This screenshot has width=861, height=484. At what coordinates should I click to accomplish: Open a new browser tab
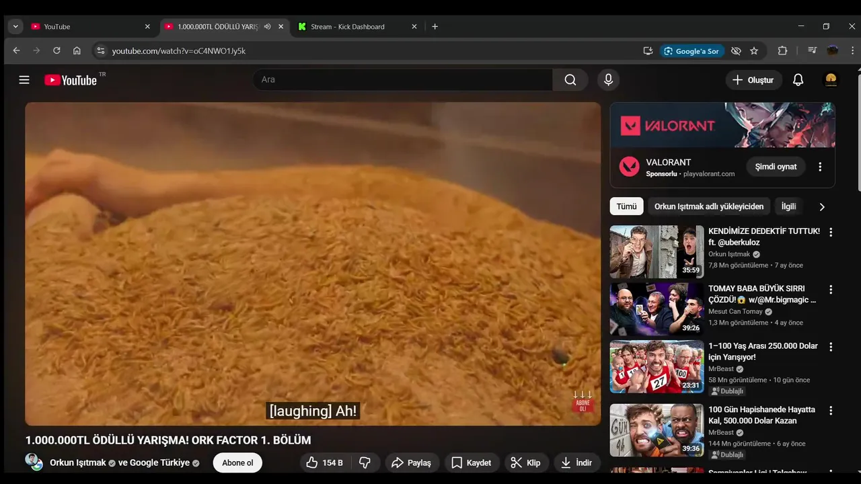(x=435, y=27)
